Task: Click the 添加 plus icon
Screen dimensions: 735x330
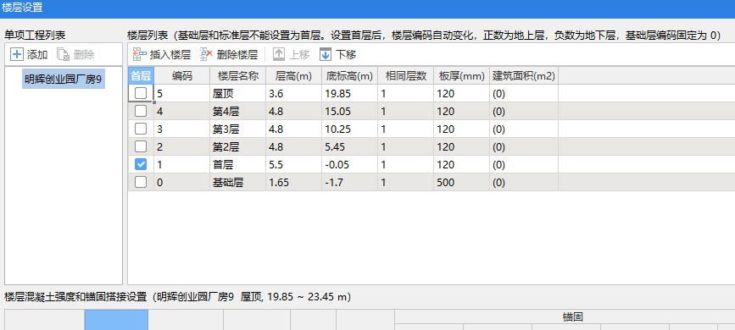Action: [x=17, y=55]
